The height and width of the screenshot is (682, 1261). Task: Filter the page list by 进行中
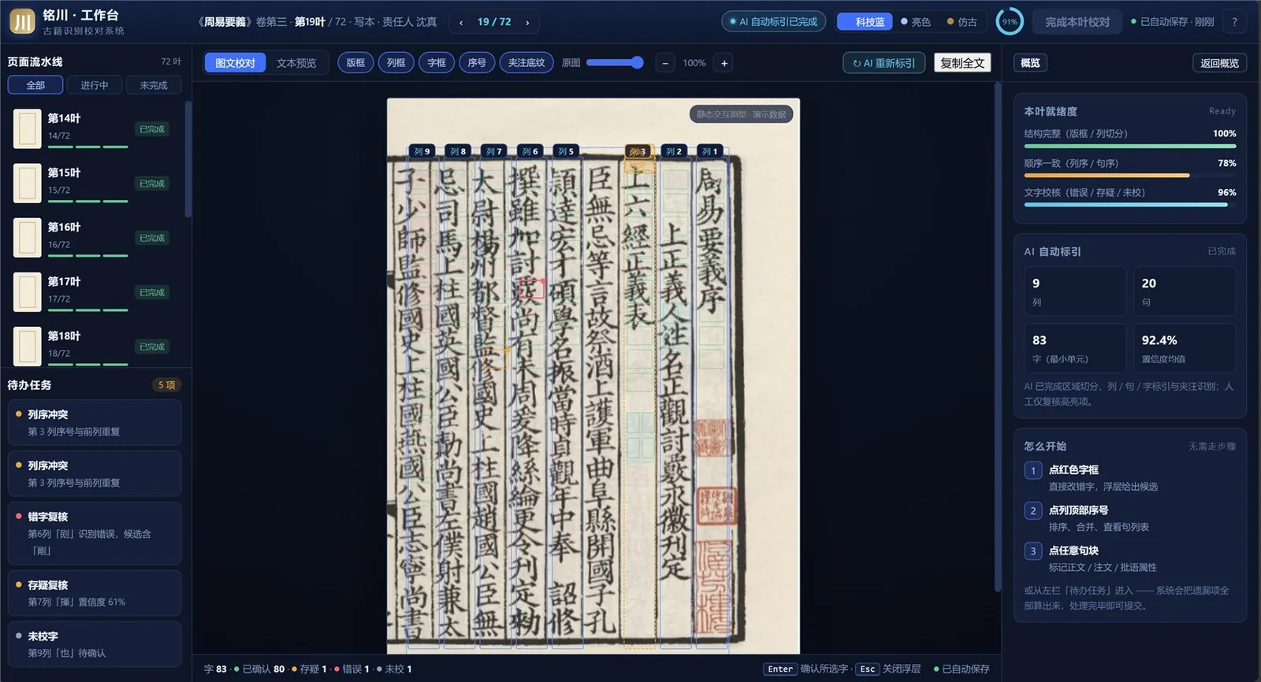(x=95, y=85)
